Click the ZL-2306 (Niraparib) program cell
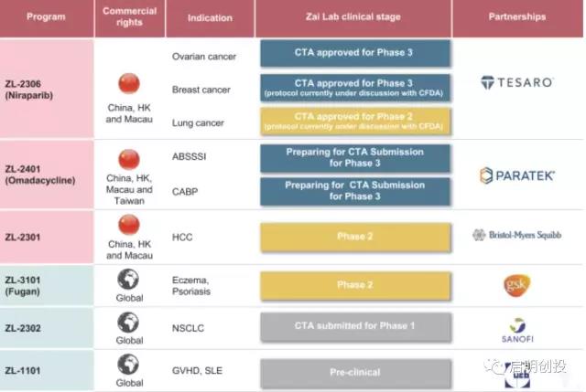The width and height of the screenshot is (586, 392). 47,87
